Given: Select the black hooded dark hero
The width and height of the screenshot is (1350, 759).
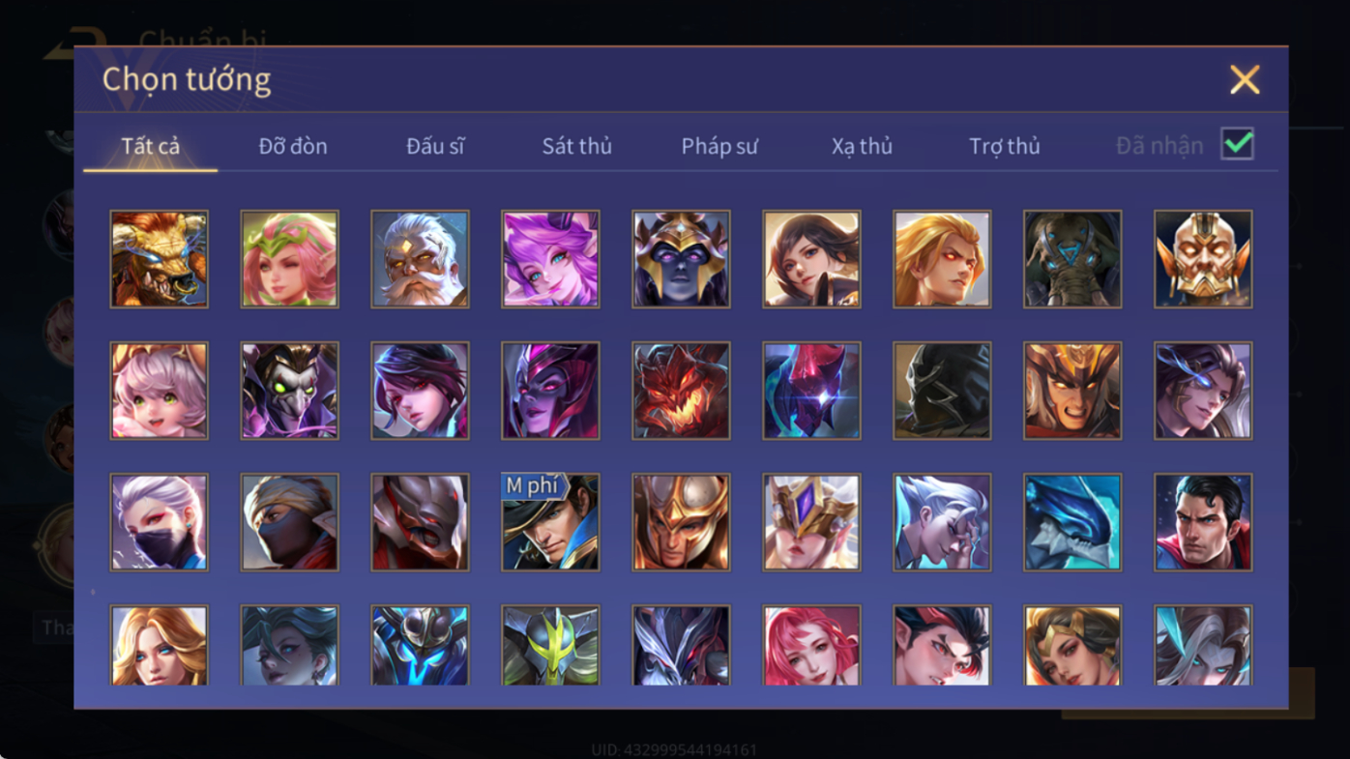Looking at the screenshot, I should [942, 391].
